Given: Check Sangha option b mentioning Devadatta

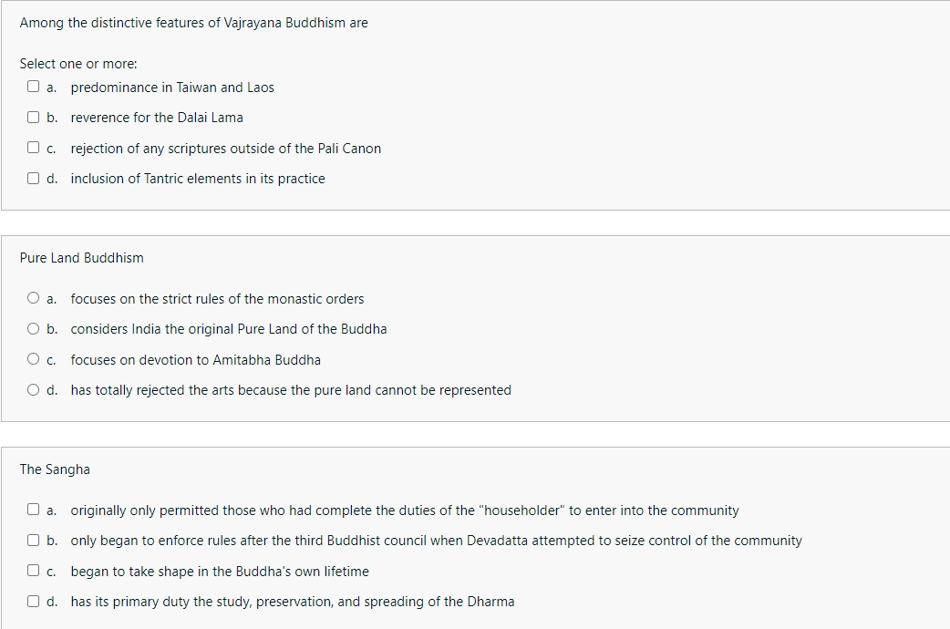Looking at the screenshot, I should [x=33, y=540].
